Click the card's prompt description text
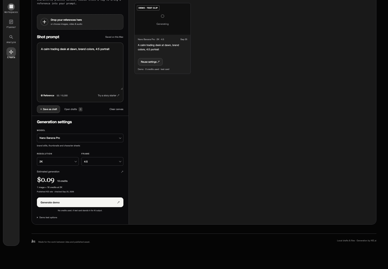The height and width of the screenshot is (269, 388). [158, 47]
